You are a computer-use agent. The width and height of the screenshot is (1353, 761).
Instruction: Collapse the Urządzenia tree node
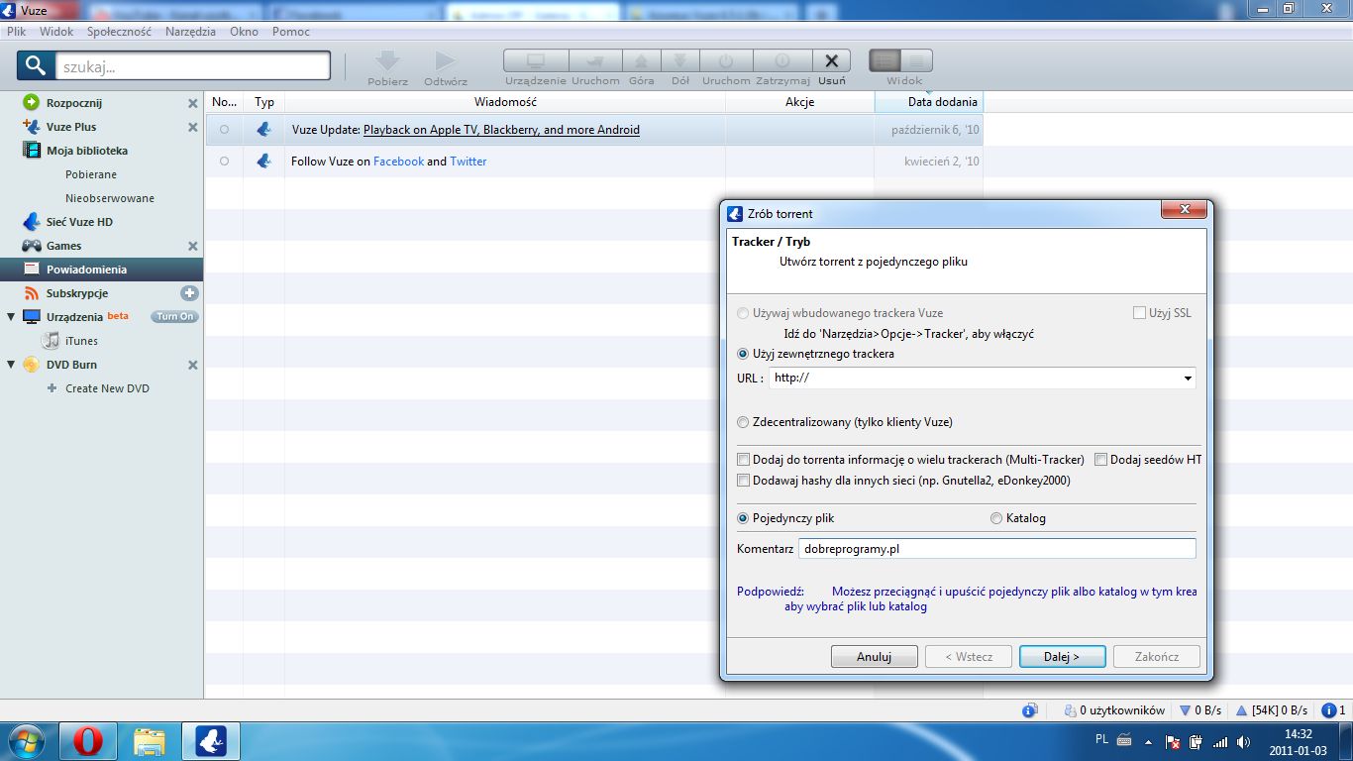(x=11, y=317)
